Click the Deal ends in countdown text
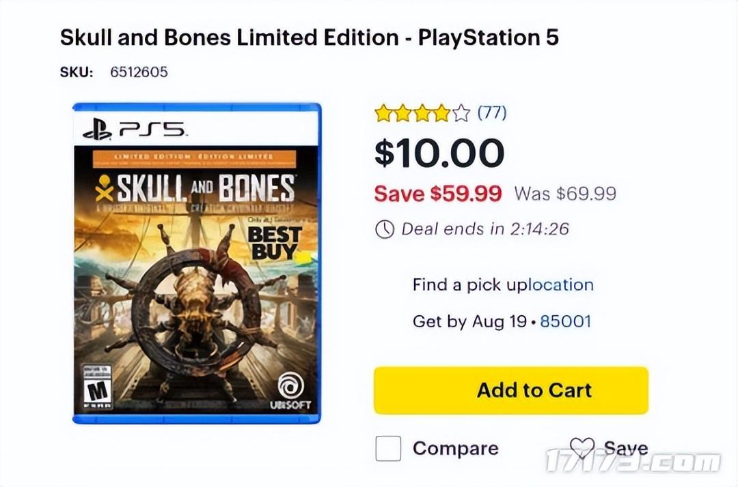This screenshot has width=738, height=487. tap(484, 229)
